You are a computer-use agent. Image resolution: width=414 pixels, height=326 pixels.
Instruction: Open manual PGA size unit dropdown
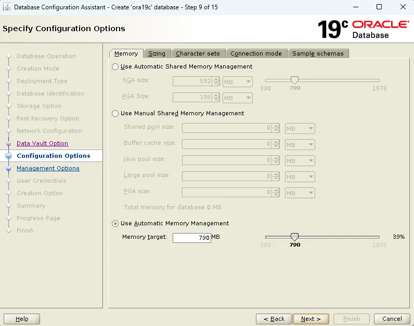click(x=300, y=193)
